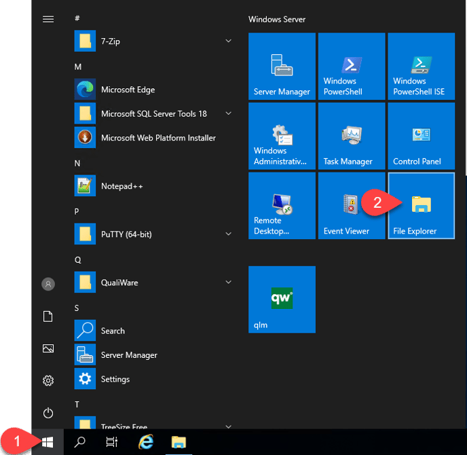Click the Windows Start button
The height and width of the screenshot is (455, 467).
(x=48, y=442)
